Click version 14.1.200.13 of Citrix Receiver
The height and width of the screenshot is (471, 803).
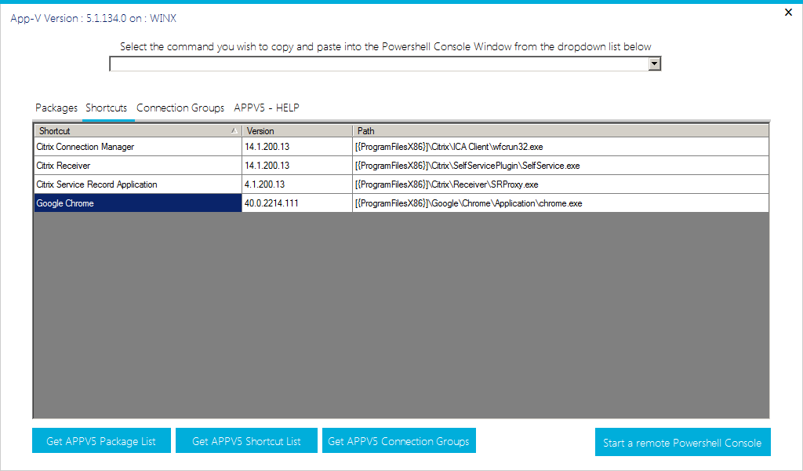click(x=297, y=166)
